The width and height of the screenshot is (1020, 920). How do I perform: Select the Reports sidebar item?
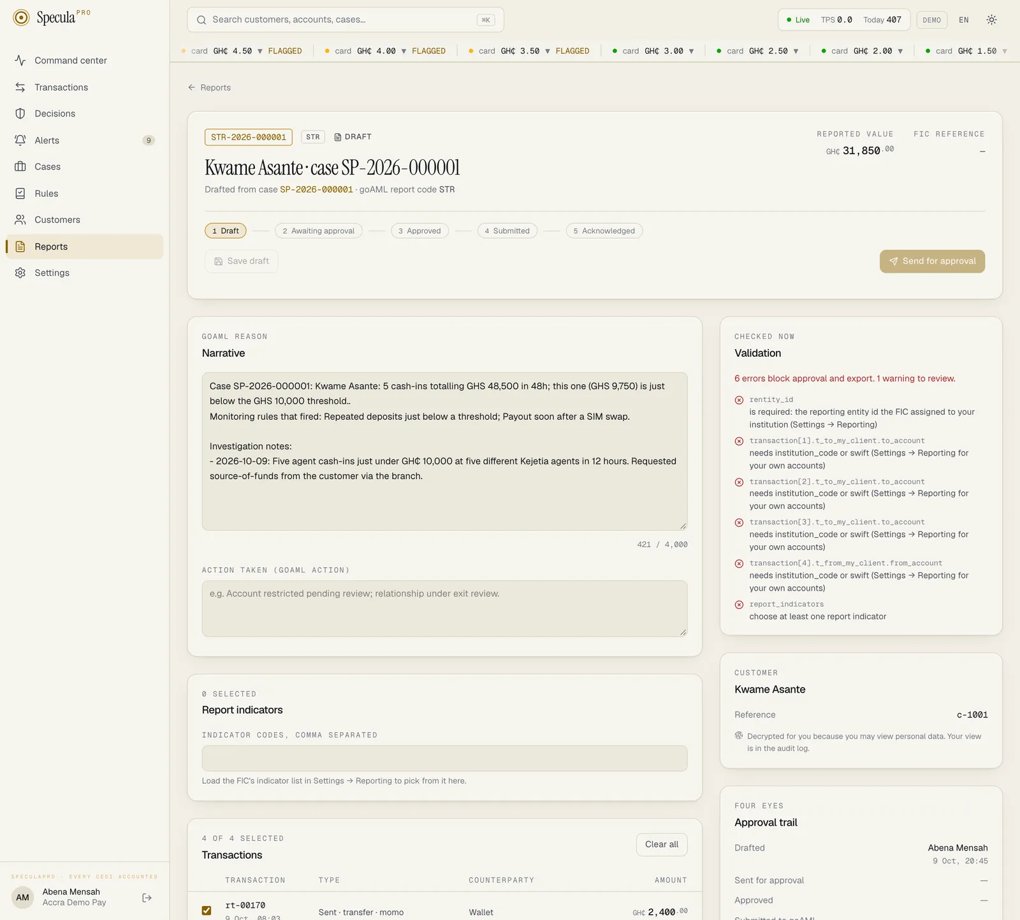click(84, 247)
